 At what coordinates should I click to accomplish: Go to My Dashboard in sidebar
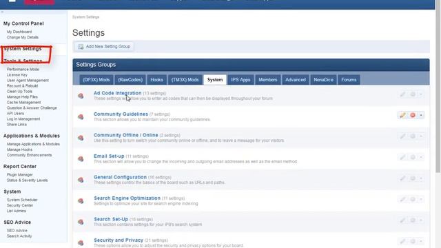coord(19,32)
